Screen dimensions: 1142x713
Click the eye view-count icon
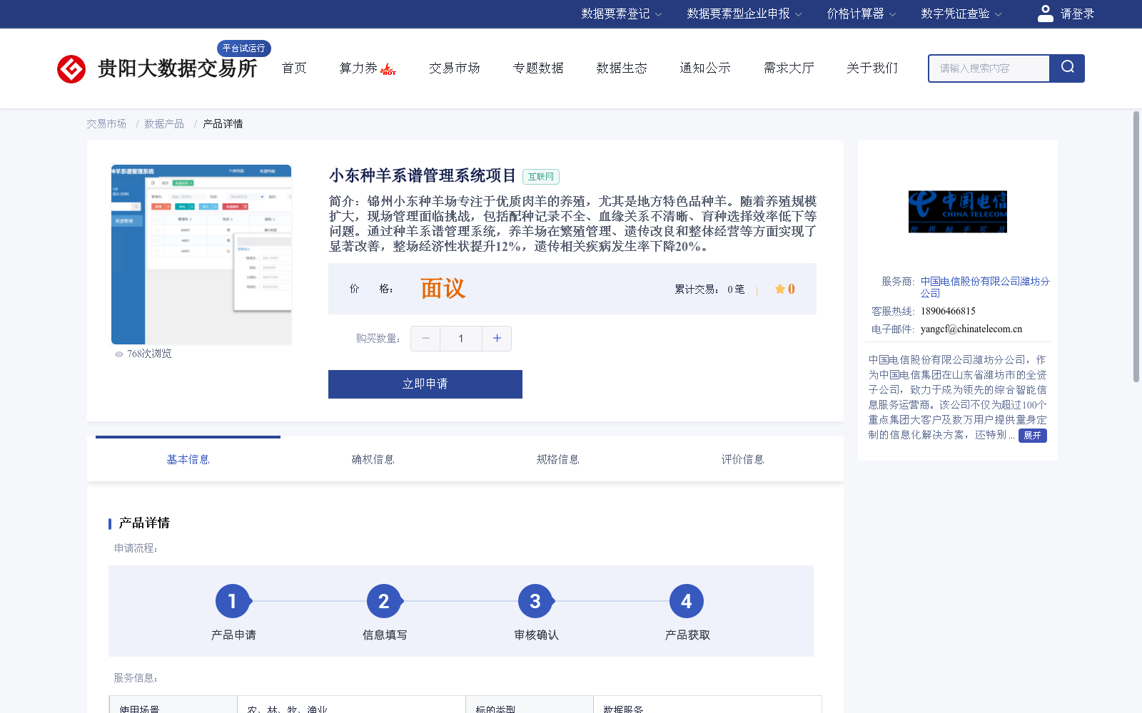(119, 354)
